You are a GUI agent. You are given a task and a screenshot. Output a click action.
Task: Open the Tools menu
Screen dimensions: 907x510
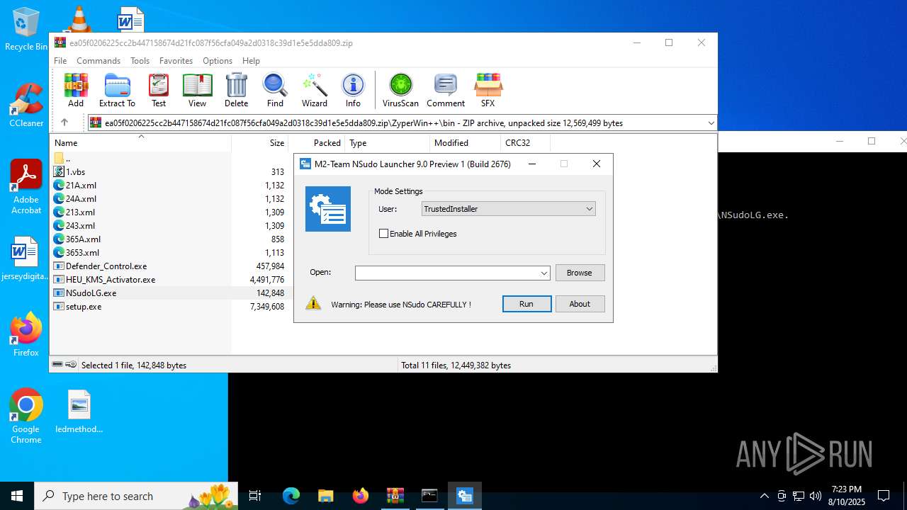[140, 61]
